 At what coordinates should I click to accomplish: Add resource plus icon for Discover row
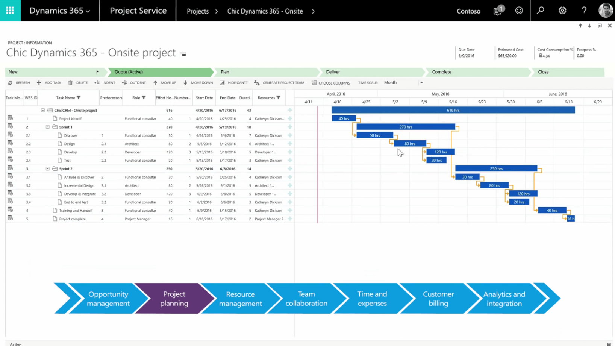pyautogui.click(x=290, y=135)
